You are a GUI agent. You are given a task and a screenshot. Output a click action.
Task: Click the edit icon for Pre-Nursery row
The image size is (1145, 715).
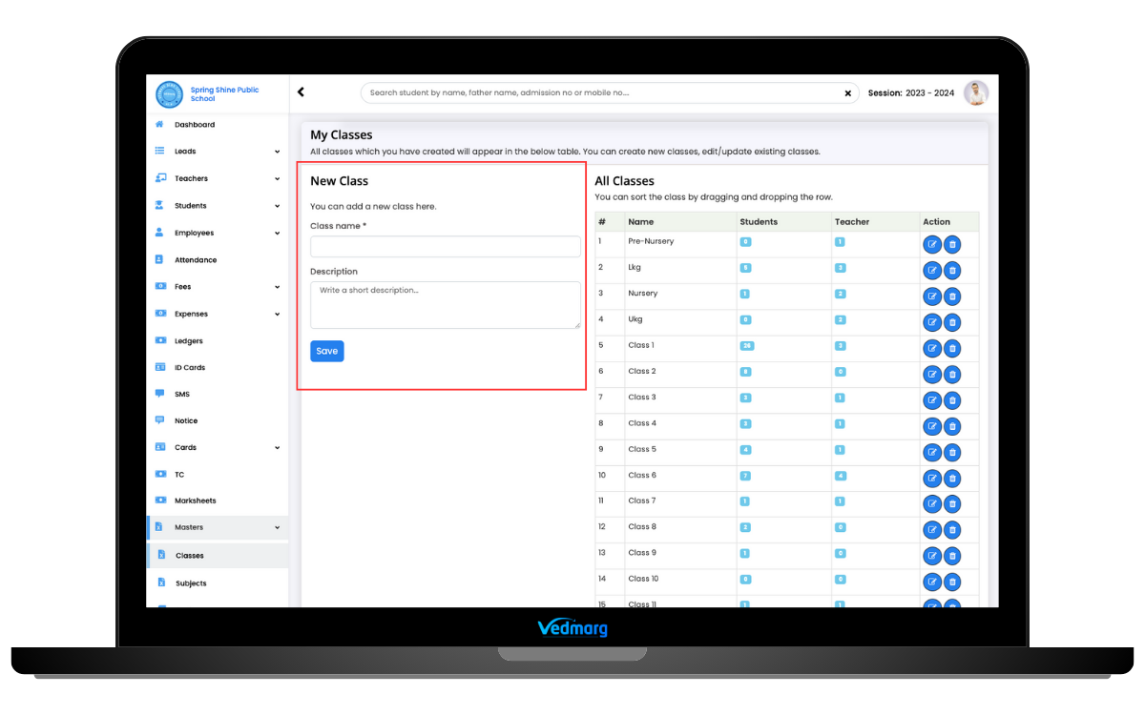[x=931, y=245]
